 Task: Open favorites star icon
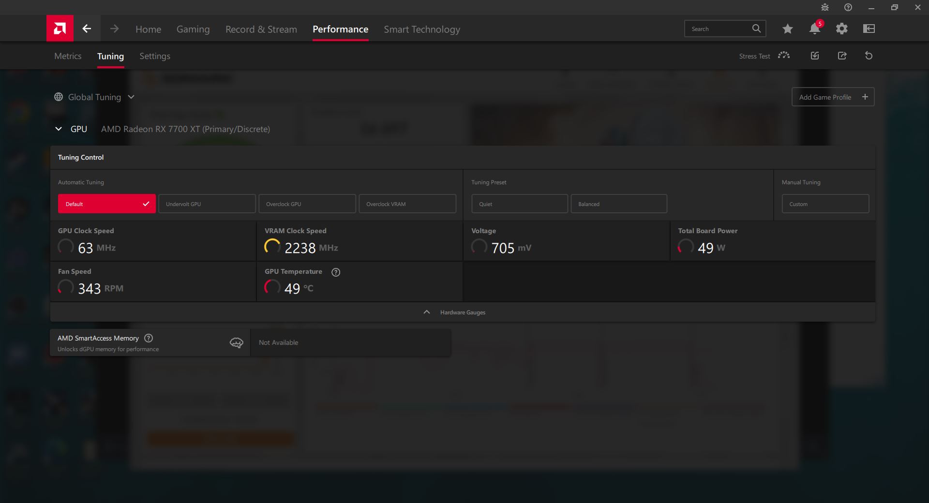click(788, 29)
